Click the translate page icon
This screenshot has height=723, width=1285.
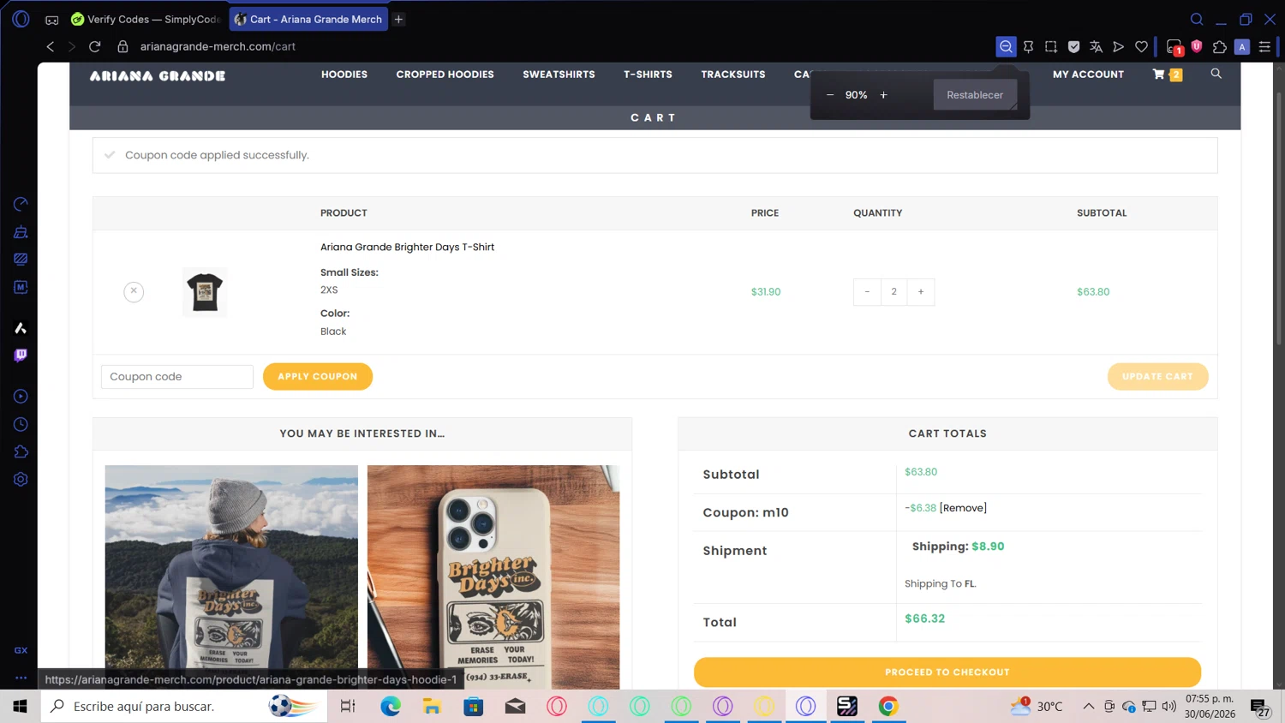point(1096,46)
